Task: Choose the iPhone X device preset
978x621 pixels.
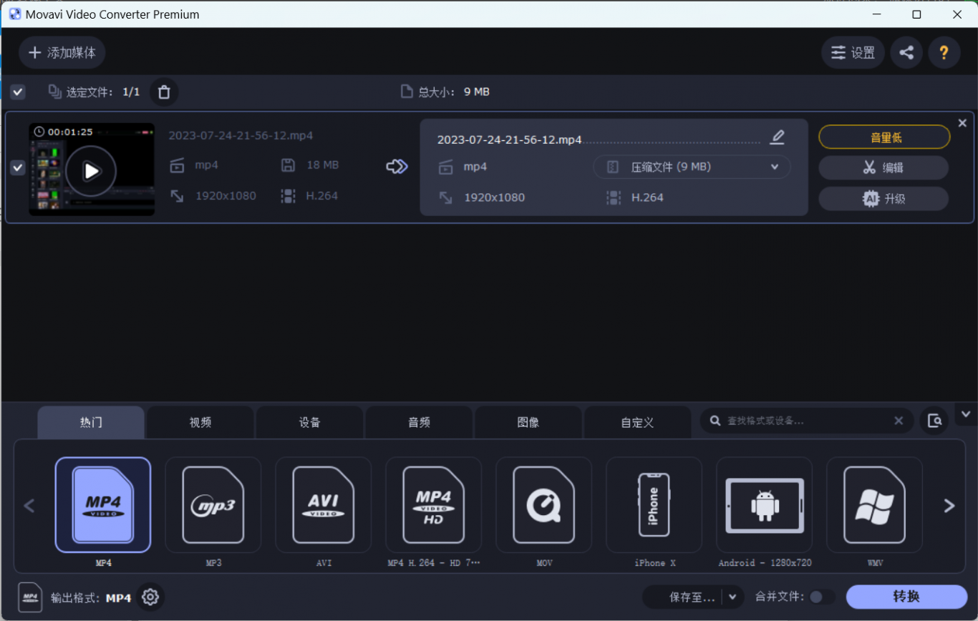Action: (654, 505)
